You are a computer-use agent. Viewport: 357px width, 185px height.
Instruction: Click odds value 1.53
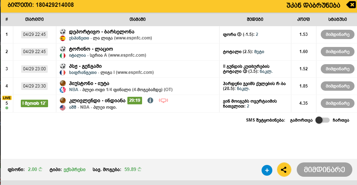(304, 34)
